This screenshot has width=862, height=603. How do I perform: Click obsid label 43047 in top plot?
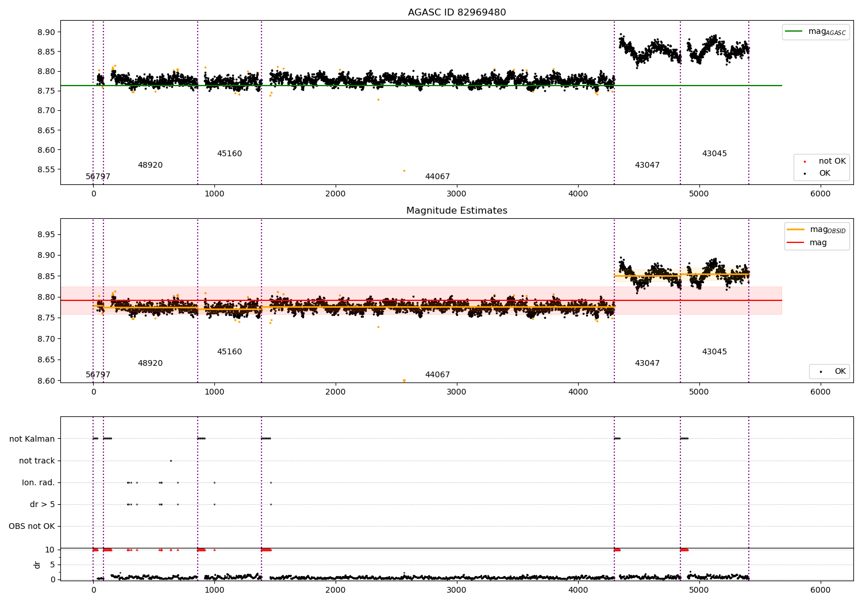click(x=647, y=165)
